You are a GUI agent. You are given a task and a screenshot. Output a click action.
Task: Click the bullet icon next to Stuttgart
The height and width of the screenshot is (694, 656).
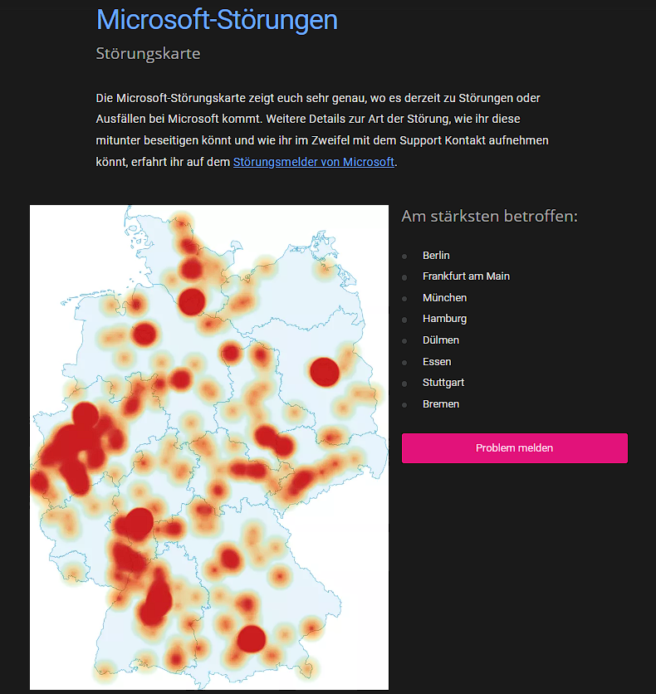click(x=404, y=384)
